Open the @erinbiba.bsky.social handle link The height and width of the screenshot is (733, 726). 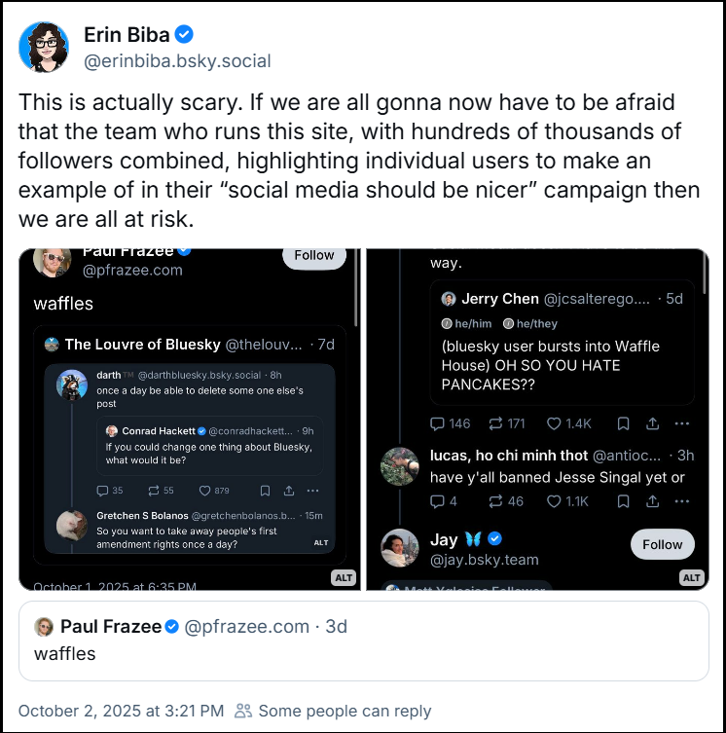coord(177,60)
